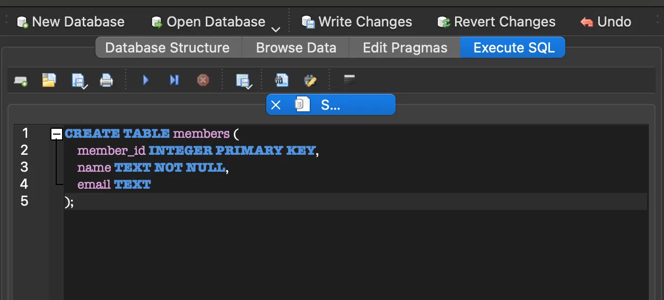Print the SQL editor contents

pyautogui.click(x=107, y=81)
